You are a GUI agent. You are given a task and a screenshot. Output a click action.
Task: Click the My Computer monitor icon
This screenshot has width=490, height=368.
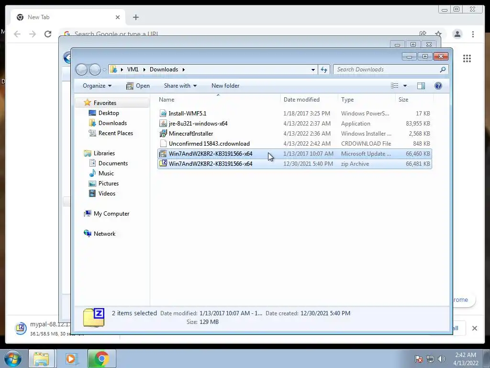coord(88,213)
